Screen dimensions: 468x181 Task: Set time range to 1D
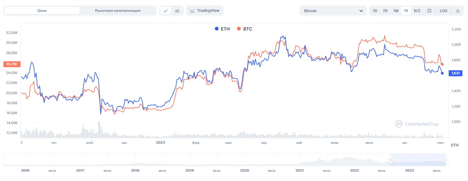(x=375, y=11)
